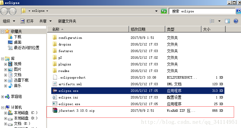Open 最近访问的位置 in favorites

point(27,48)
